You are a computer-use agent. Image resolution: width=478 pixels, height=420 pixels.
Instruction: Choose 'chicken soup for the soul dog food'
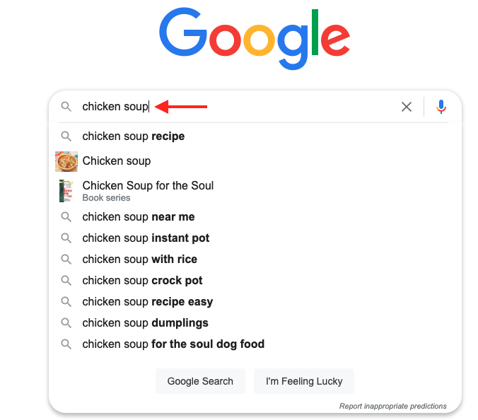pos(173,344)
